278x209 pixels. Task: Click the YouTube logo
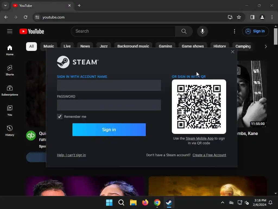pyautogui.click(x=32, y=31)
